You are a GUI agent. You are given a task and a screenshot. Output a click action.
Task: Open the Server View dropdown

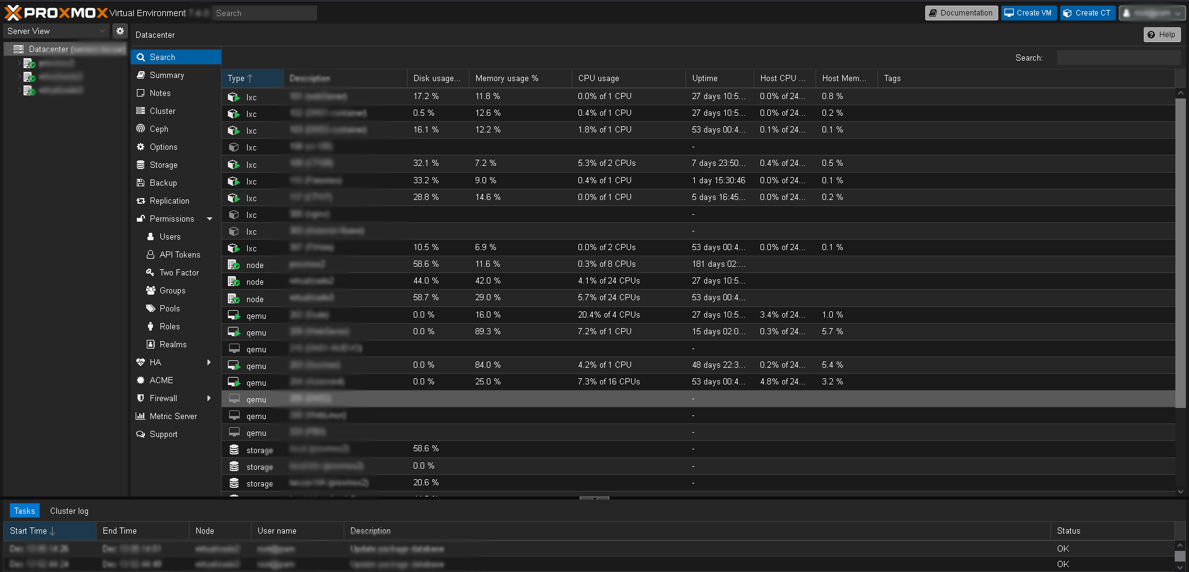[x=57, y=31]
